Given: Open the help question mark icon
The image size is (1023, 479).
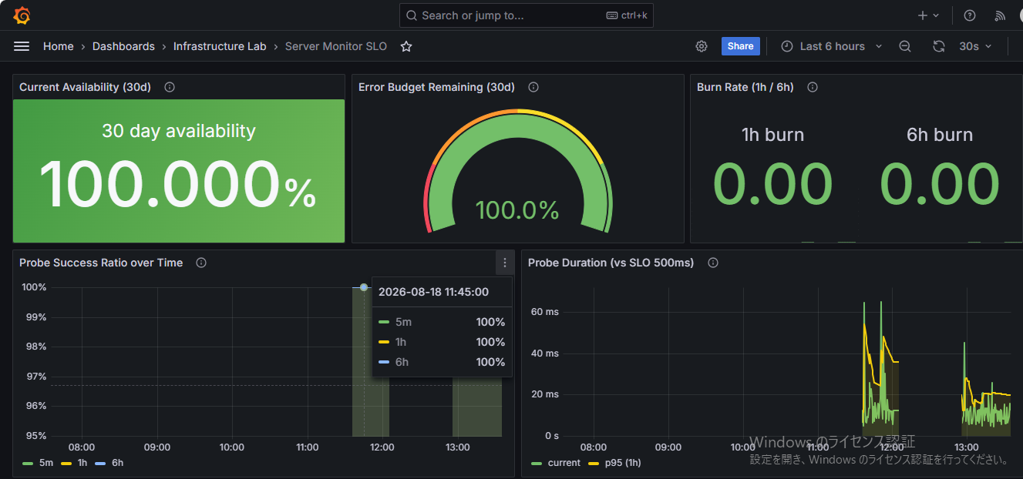Looking at the screenshot, I should (970, 15).
